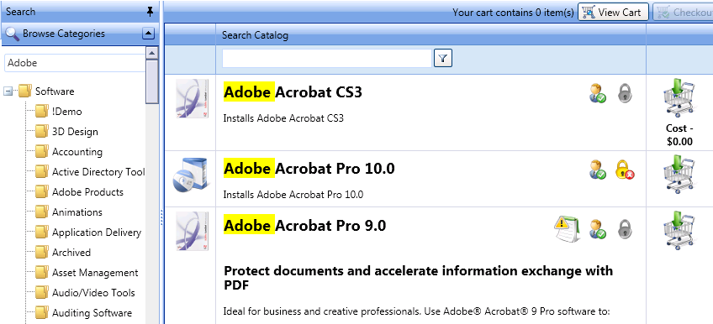Click the user approval icon for Acrobat CS3
The height and width of the screenshot is (324, 713).
coord(598,93)
